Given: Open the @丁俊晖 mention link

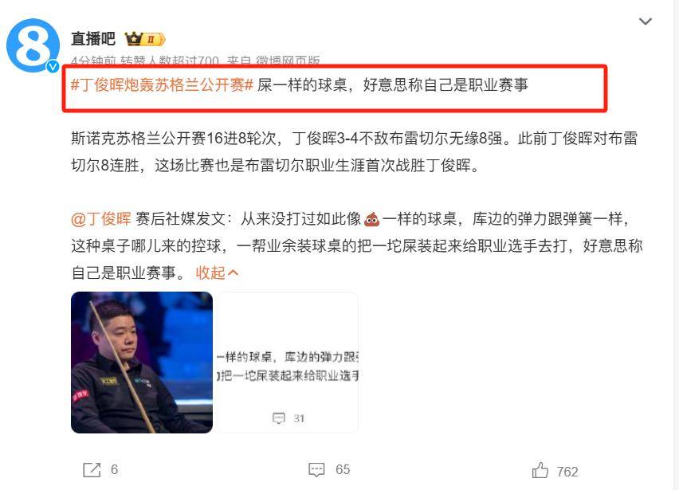Looking at the screenshot, I should tap(101, 218).
